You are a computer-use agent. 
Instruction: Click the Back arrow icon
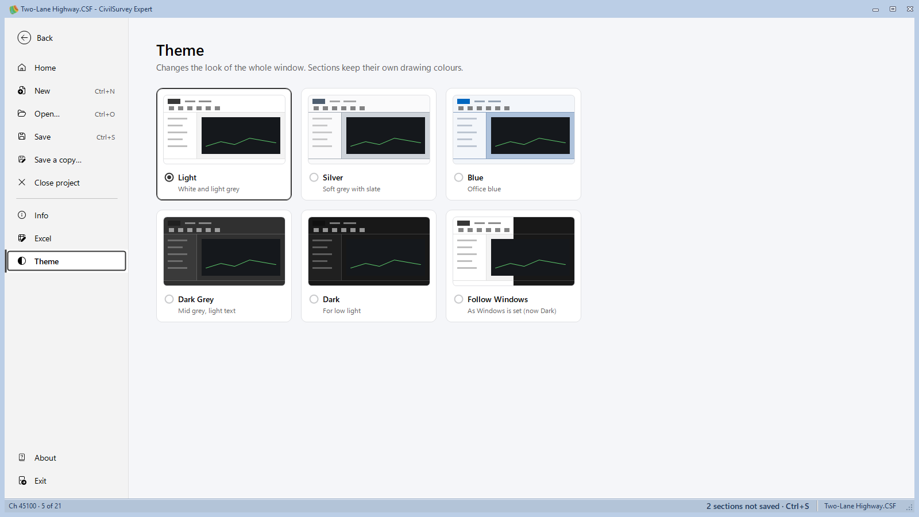click(24, 38)
